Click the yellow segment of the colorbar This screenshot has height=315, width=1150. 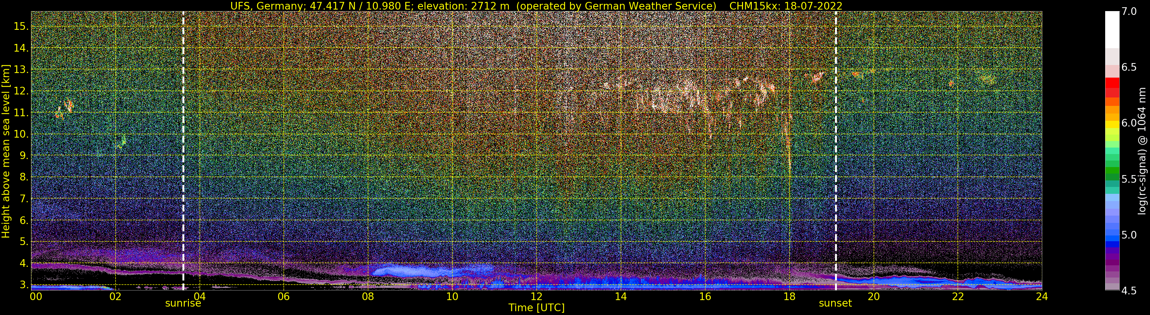[x=1112, y=125]
